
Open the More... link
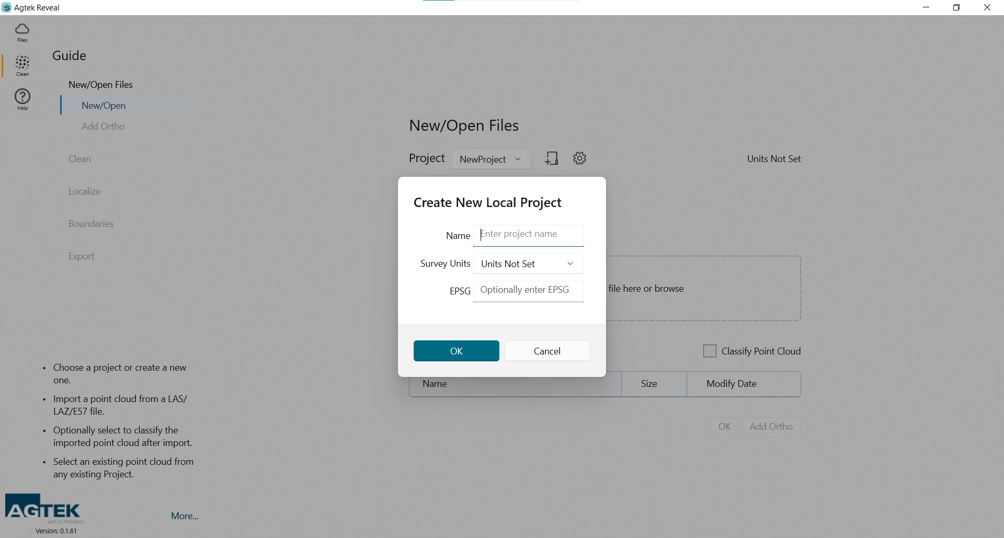pos(184,516)
